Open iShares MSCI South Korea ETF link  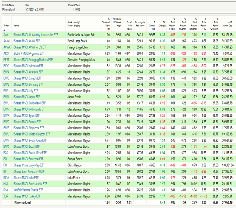pos(30,140)
